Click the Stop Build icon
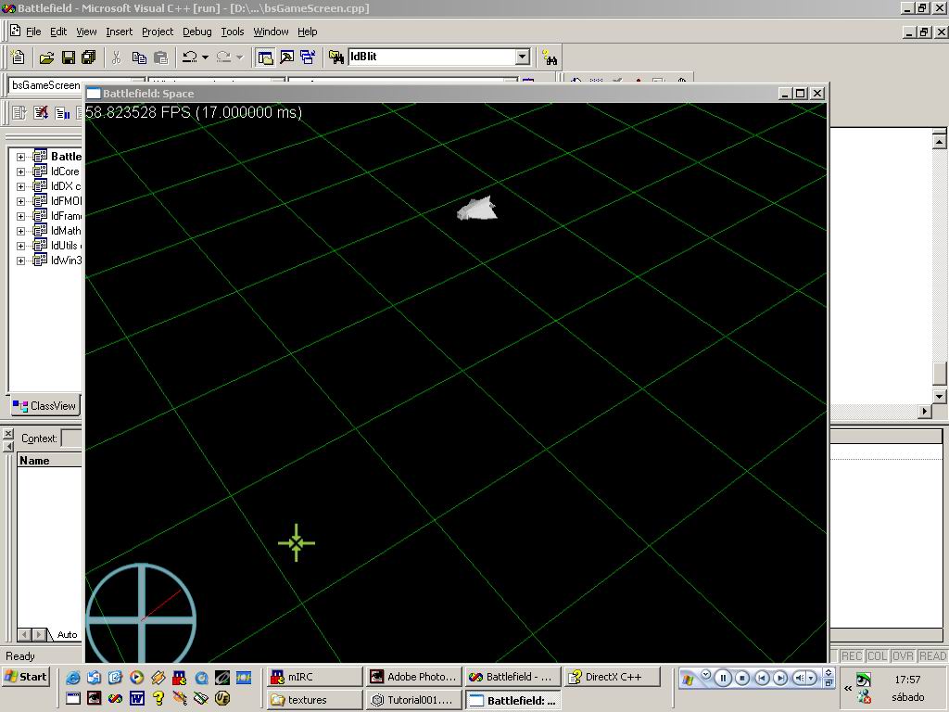The width and height of the screenshot is (949, 712). coord(41,112)
